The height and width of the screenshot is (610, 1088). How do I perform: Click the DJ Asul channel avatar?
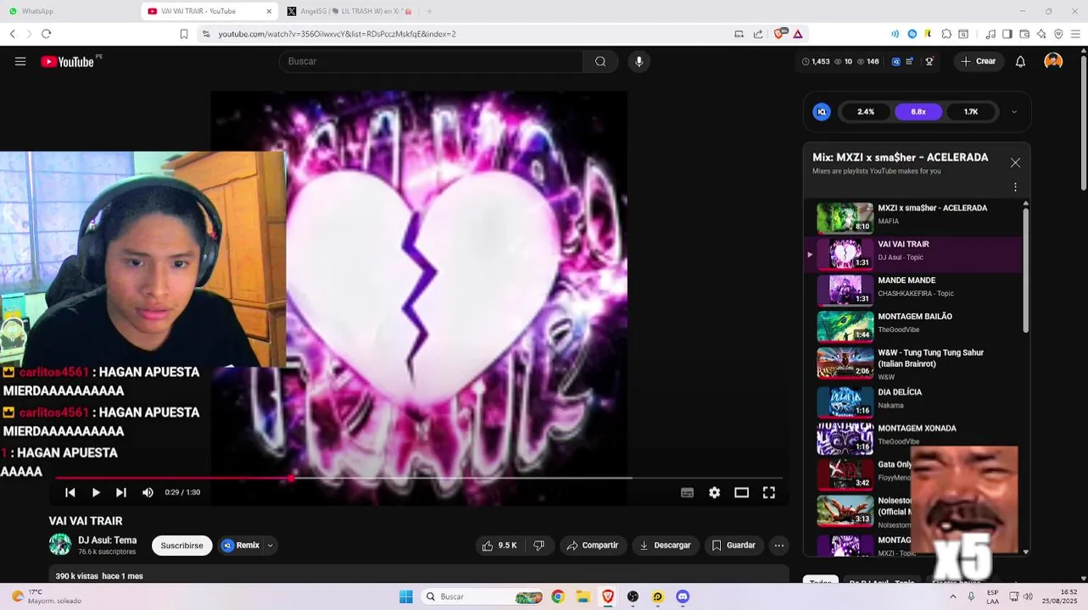coord(60,545)
